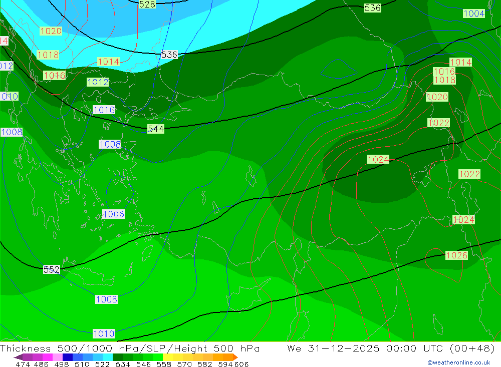Click the blue 1004 pressure label

(474, 14)
